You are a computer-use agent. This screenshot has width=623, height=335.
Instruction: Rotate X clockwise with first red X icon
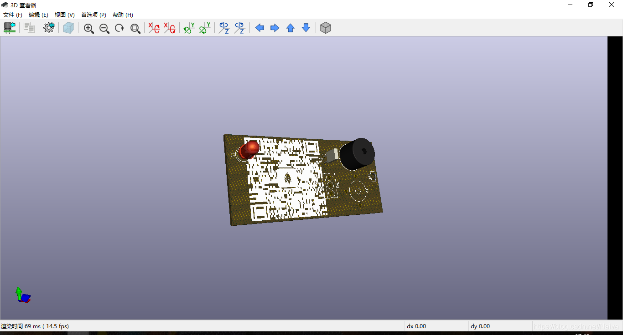(x=154, y=28)
